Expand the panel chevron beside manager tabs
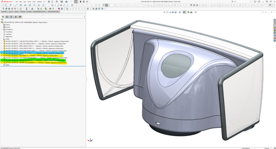276x149 pixels. point(84,17)
